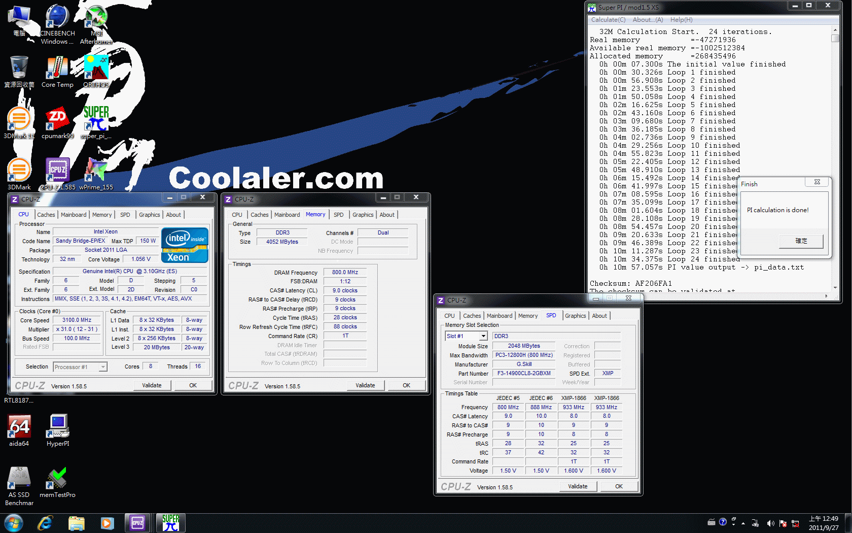Open the Computer desktop icon
The height and width of the screenshot is (533, 852).
[19, 21]
